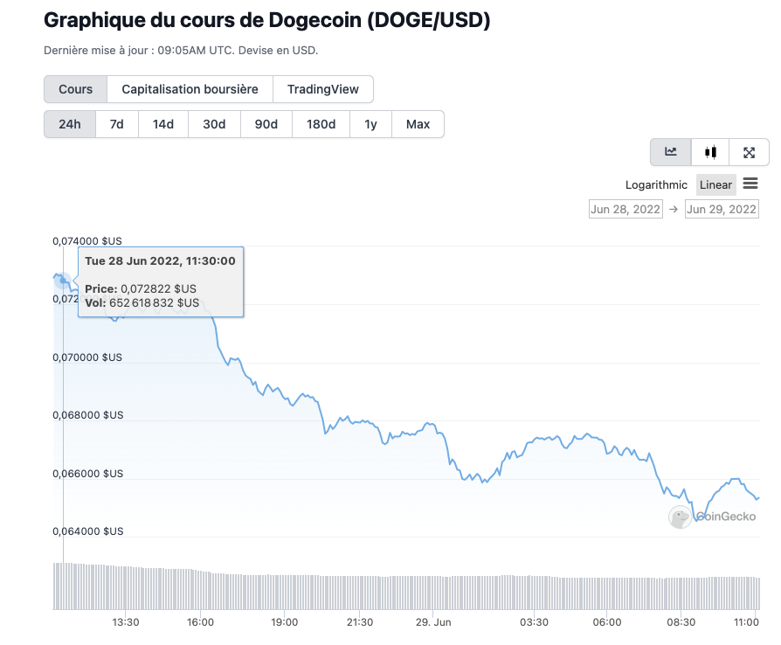Edit the Jun 29, 2022 end date
781x645 pixels.
click(x=722, y=209)
